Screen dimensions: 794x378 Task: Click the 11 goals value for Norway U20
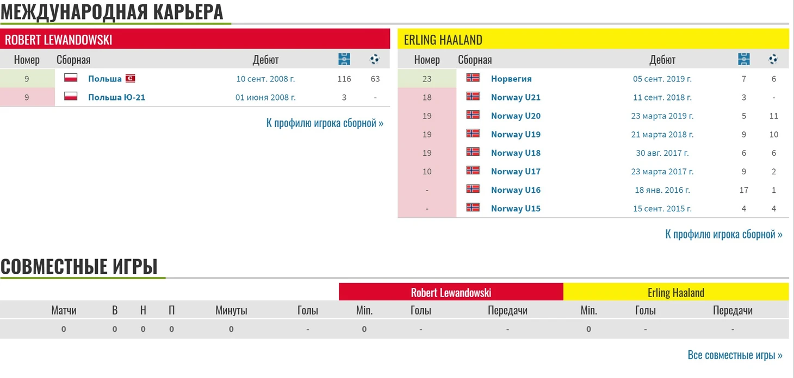coord(774,116)
